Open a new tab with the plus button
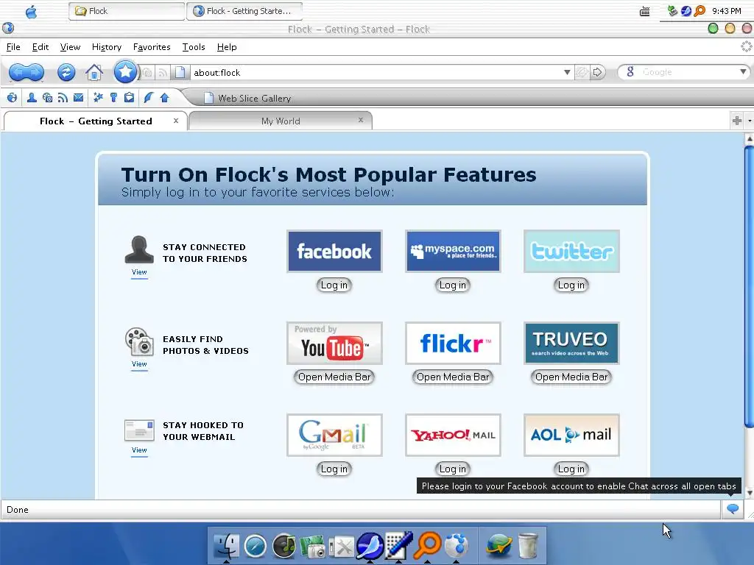 tap(736, 121)
